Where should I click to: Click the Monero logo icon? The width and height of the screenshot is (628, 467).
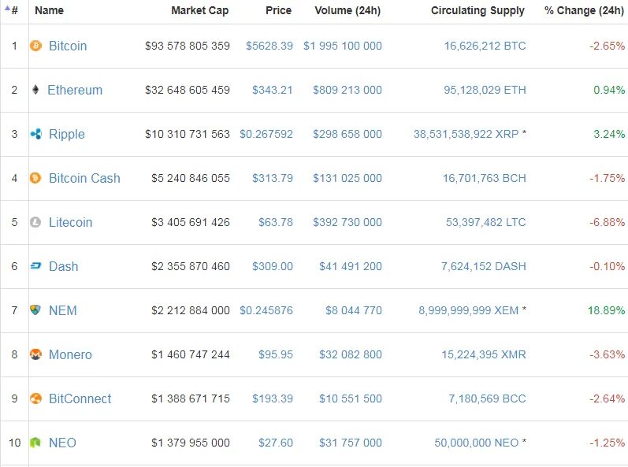pos(35,354)
